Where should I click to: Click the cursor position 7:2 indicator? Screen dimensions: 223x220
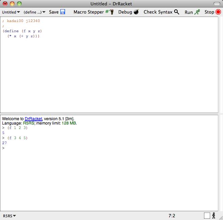pyautogui.click(x=172, y=216)
